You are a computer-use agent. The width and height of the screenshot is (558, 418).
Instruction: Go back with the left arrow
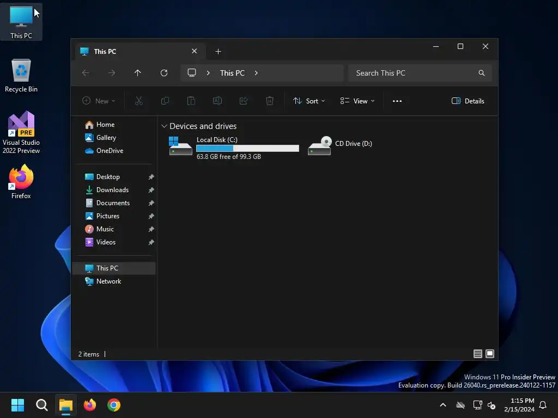point(86,73)
